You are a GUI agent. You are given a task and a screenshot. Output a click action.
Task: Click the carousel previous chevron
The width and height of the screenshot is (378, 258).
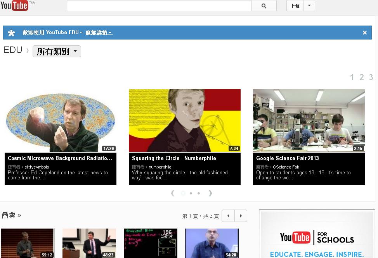[172, 193]
